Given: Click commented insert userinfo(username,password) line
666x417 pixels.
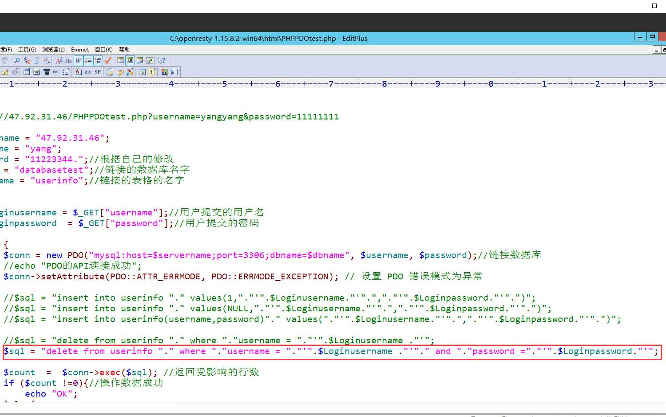Looking at the screenshot, I should [312, 319].
